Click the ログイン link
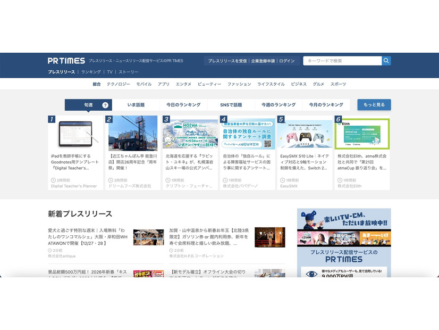 click(x=286, y=61)
